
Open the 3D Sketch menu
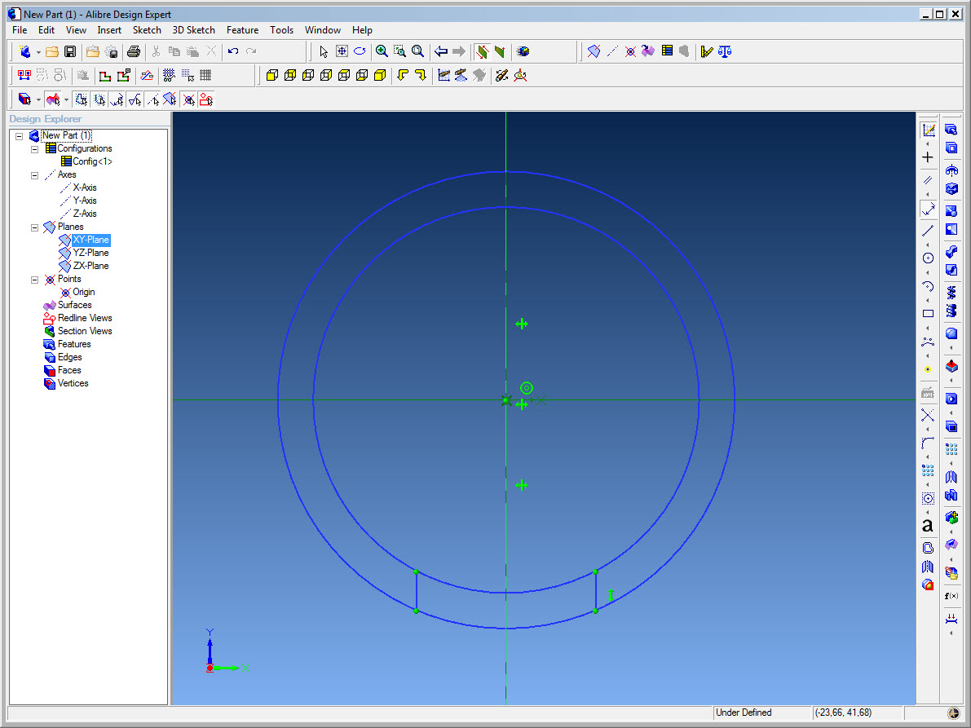pyautogui.click(x=194, y=29)
